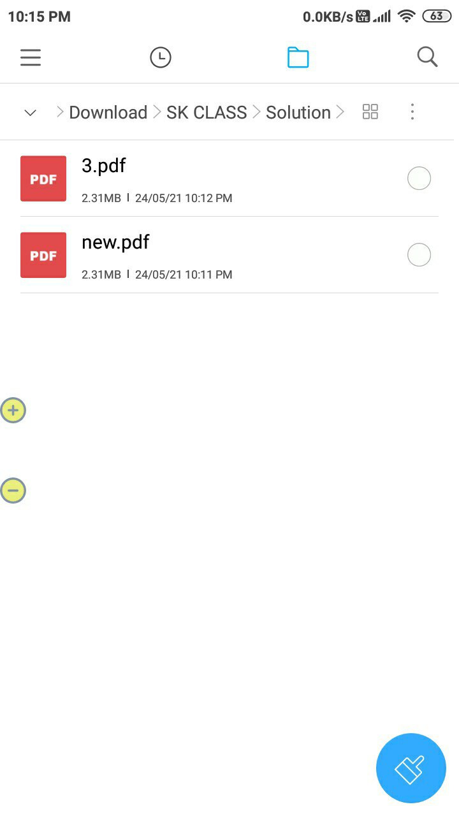Expand the storage path dropdown arrow
Viewport: 459px width, 816px height.
click(x=30, y=113)
